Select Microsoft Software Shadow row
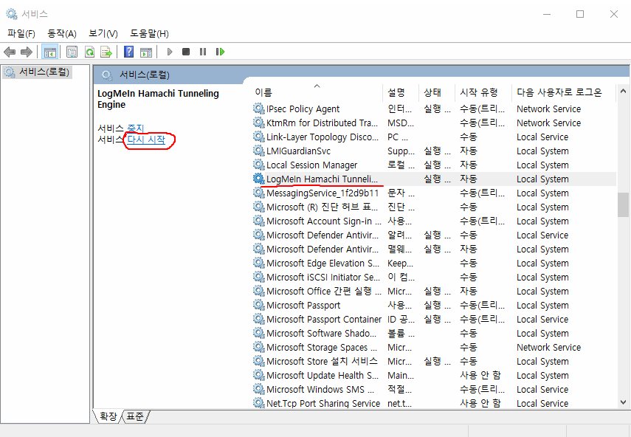The width and height of the screenshot is (631, 437). point(434,333)
